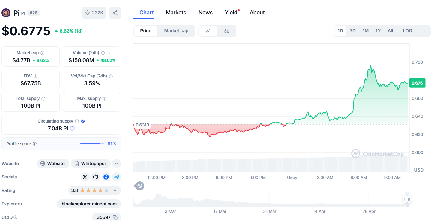Open Max. supply info icon
The width and height of the screenshot is (432, 220).
coord(104,99)
